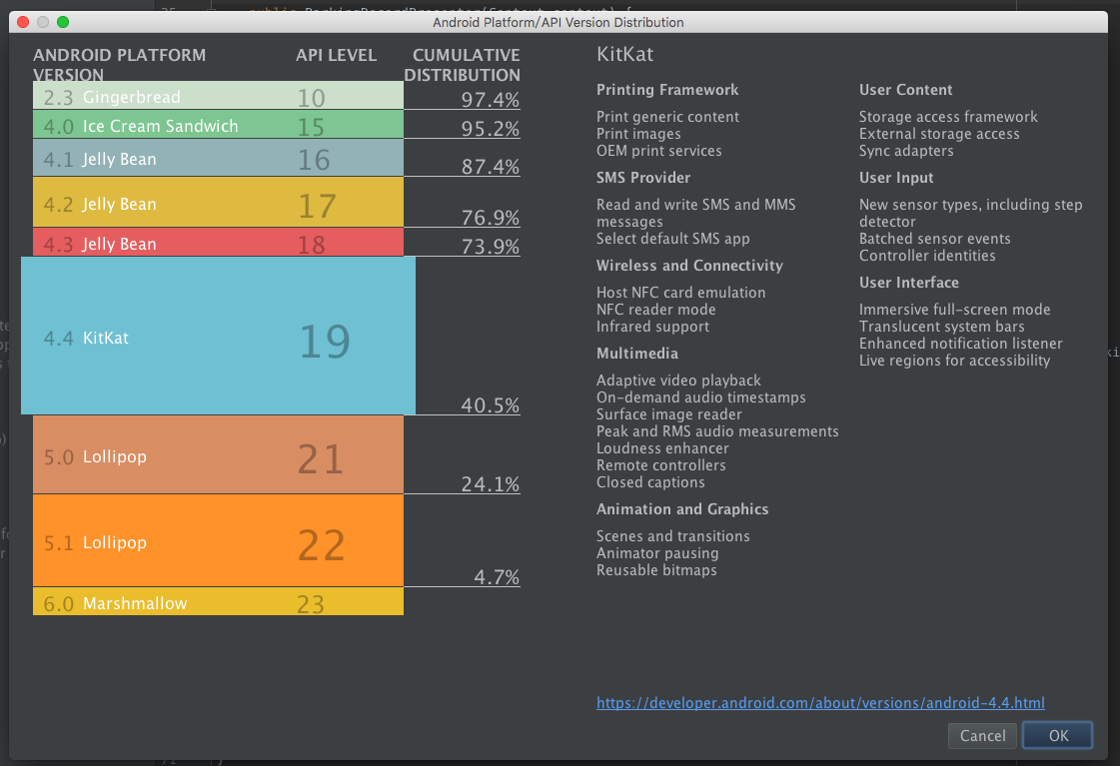Select the 5.0 Lollipop row
Image resolution: width=1120 pixels, height=766 pixels.
[218, 454]
